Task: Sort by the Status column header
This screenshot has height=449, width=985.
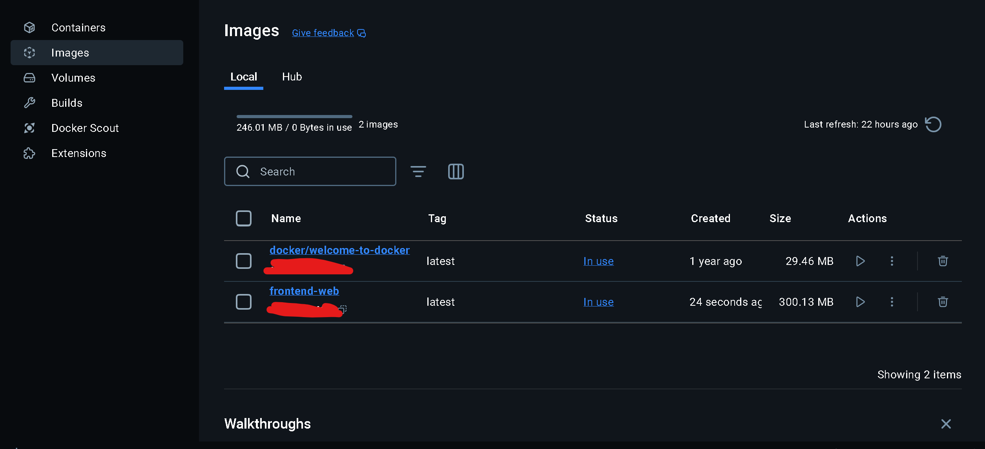Action: click(601, 219)
